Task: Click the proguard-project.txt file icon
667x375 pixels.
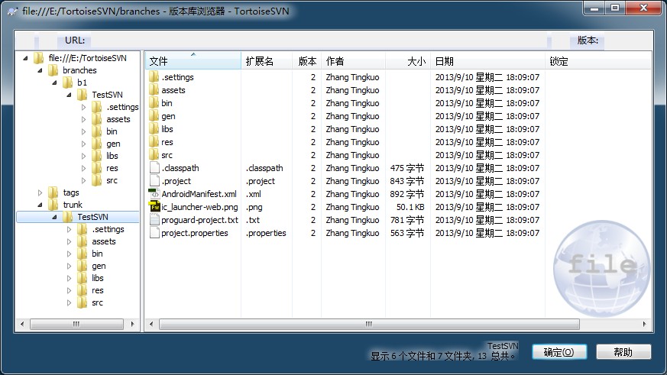Action: (x=154, y=220)
